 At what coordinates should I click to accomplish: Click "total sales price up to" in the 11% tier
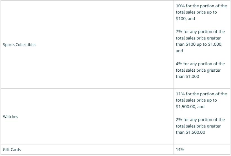(196, 100)
